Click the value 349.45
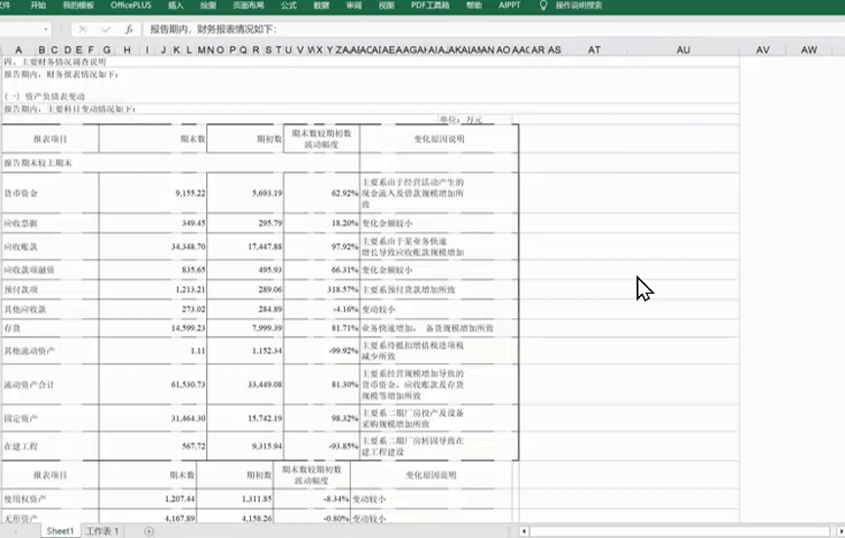Image resolution: width=845 pixels, height=538 pixels. (x=194, y=223)
